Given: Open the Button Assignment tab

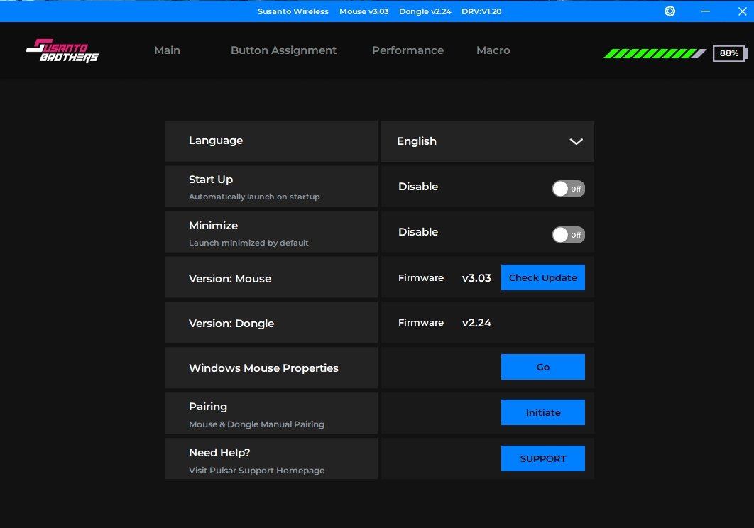Looking at the screenshot, I should click(x=283, y=50).
